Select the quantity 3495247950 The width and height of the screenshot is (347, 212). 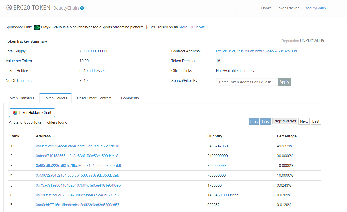click(218, 146)
